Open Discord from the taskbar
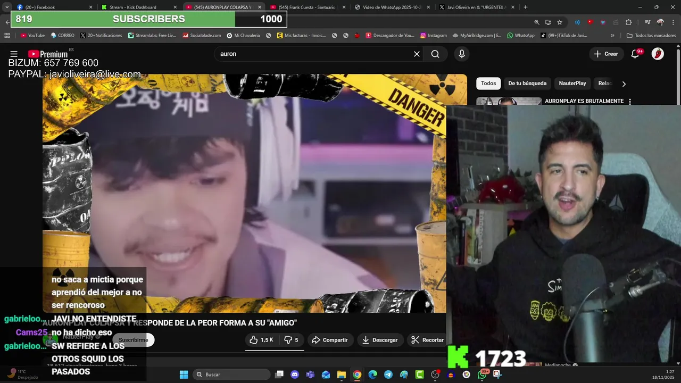The width and height of the screenshot is (681, 383). [x=295, y=374]
